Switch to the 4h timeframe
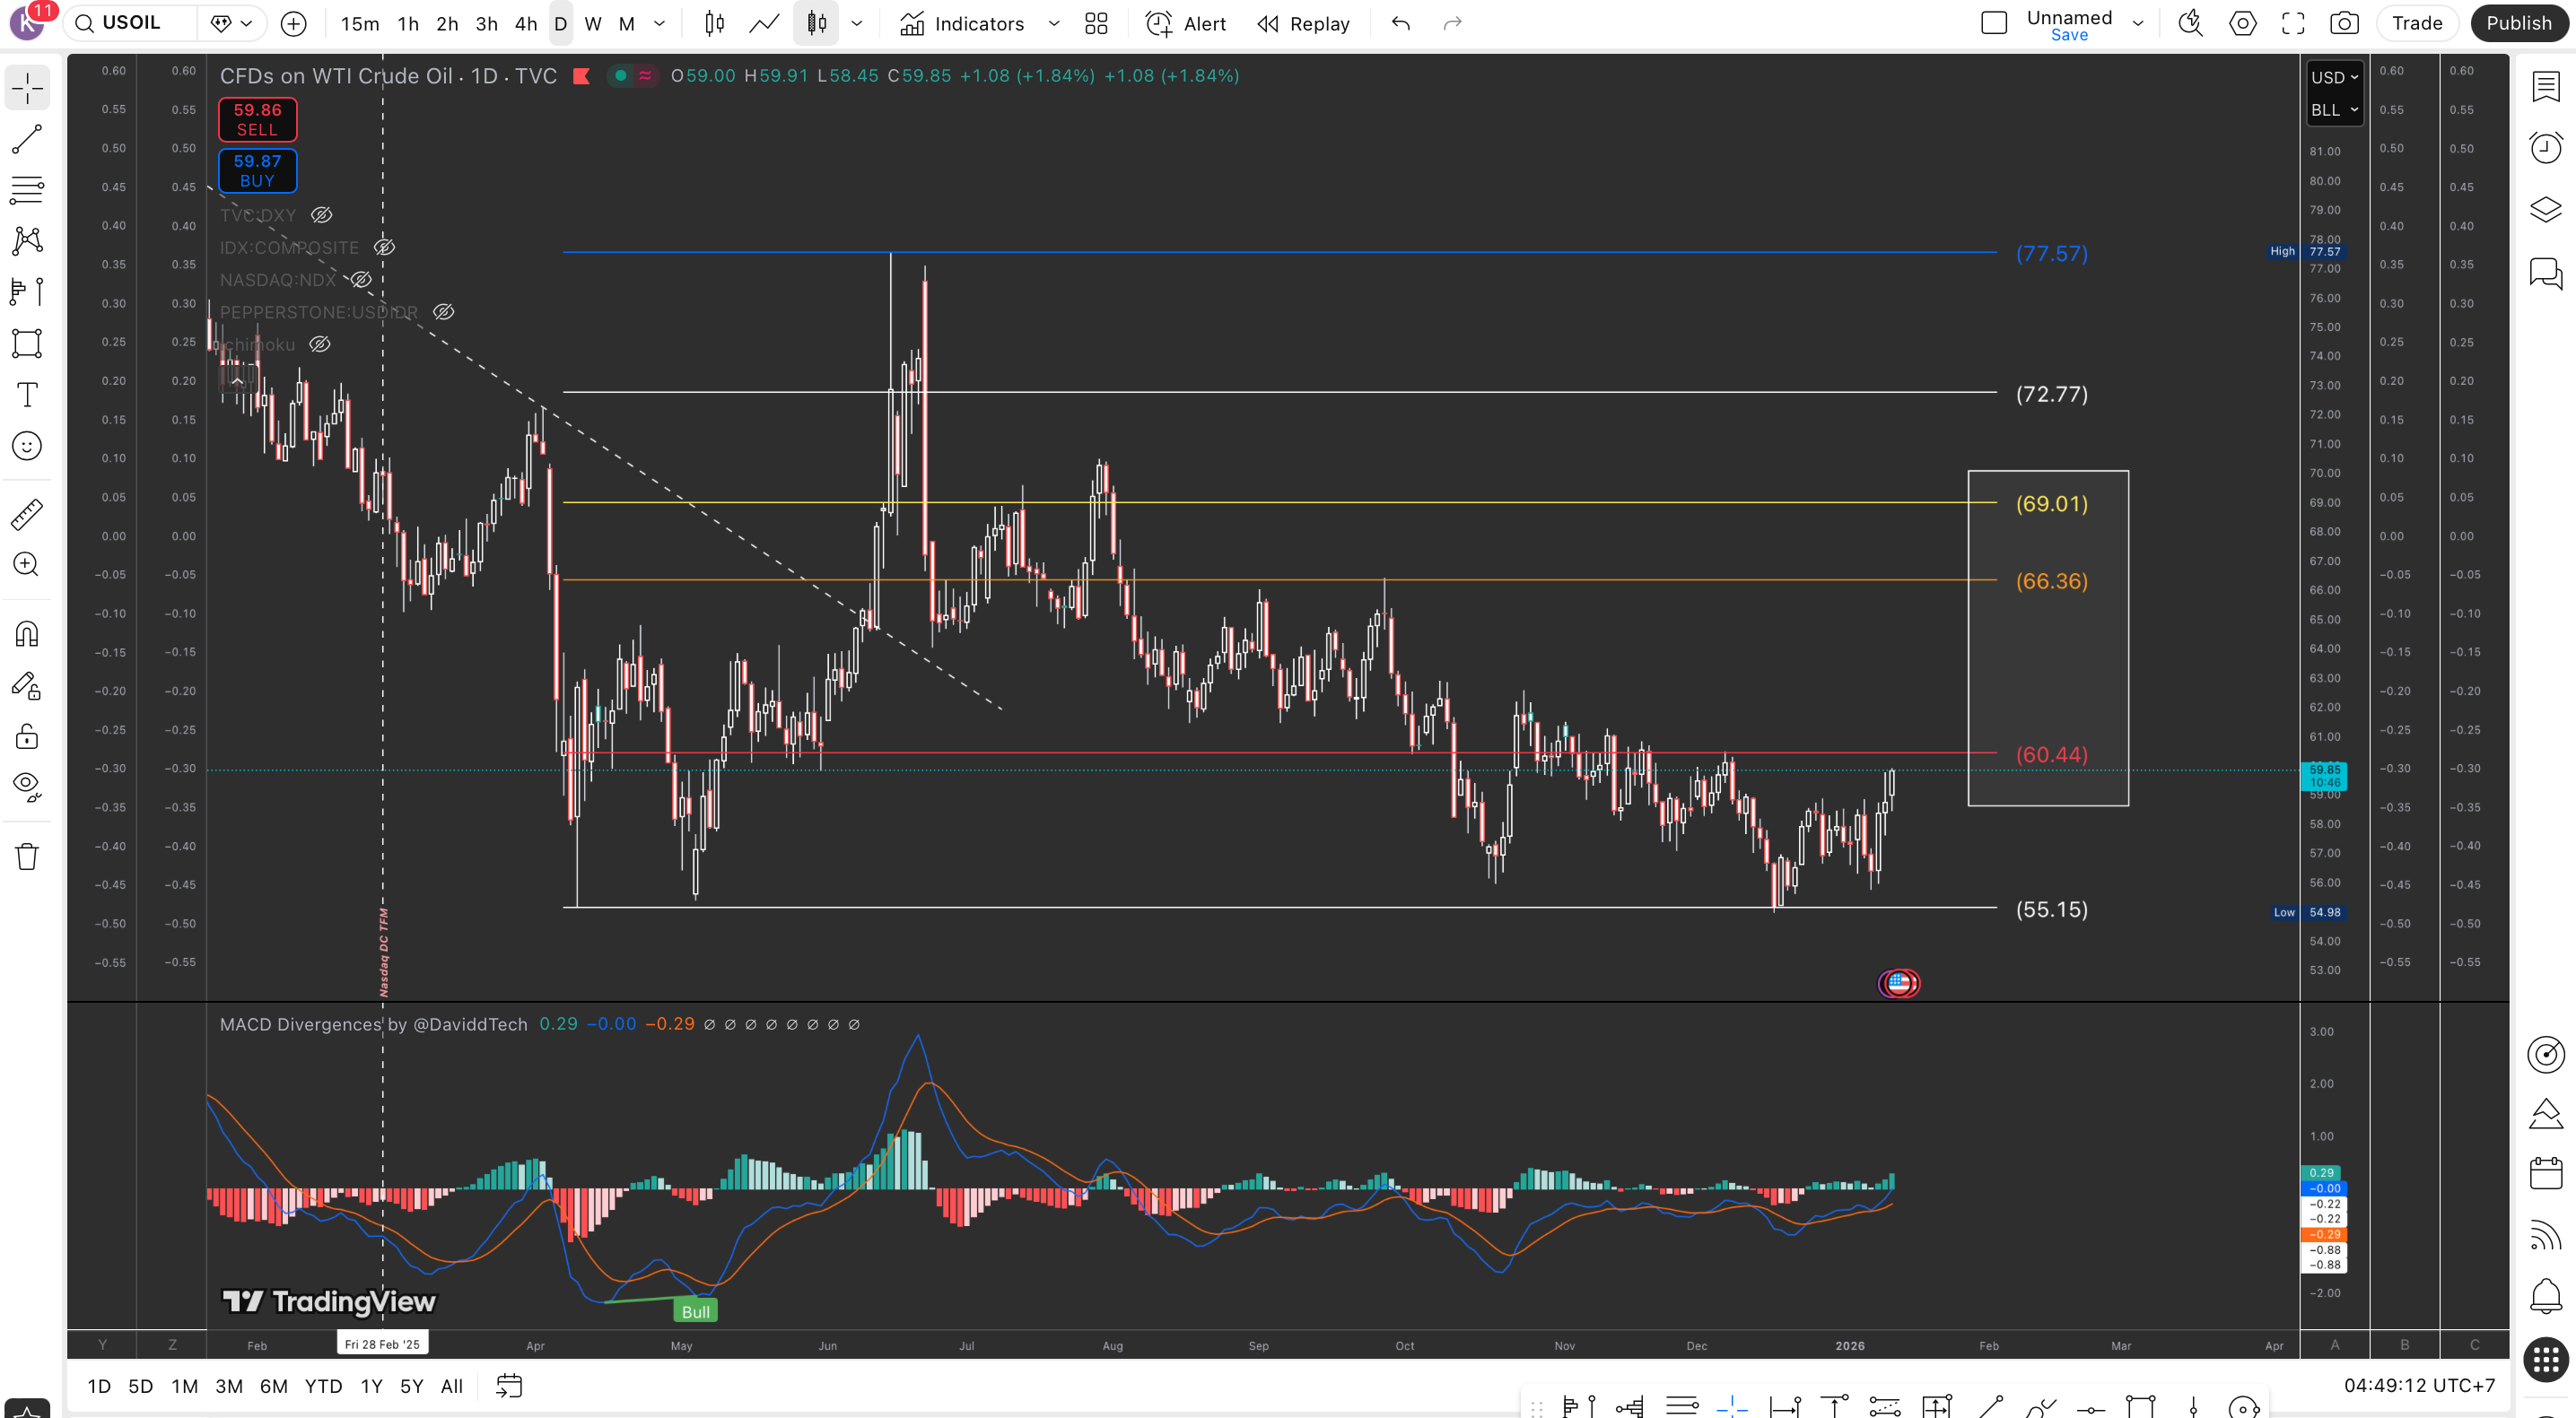This screenshot has width=2576, height=1418. [x=525, y=23]
